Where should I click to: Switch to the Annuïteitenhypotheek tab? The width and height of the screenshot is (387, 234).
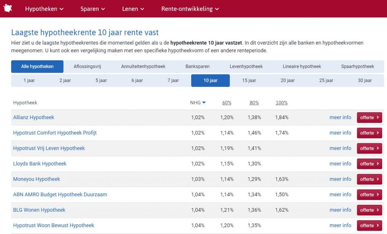point(143,67)
